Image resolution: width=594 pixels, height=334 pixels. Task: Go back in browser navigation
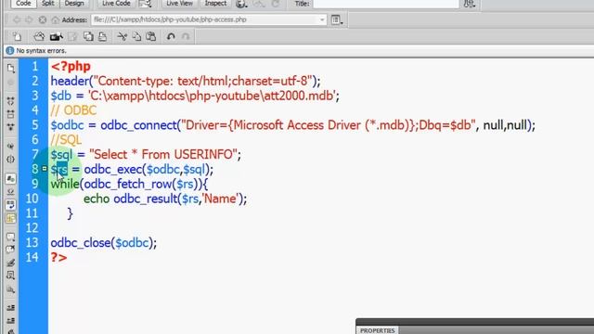pyautogui.click(x=17, y=19)
